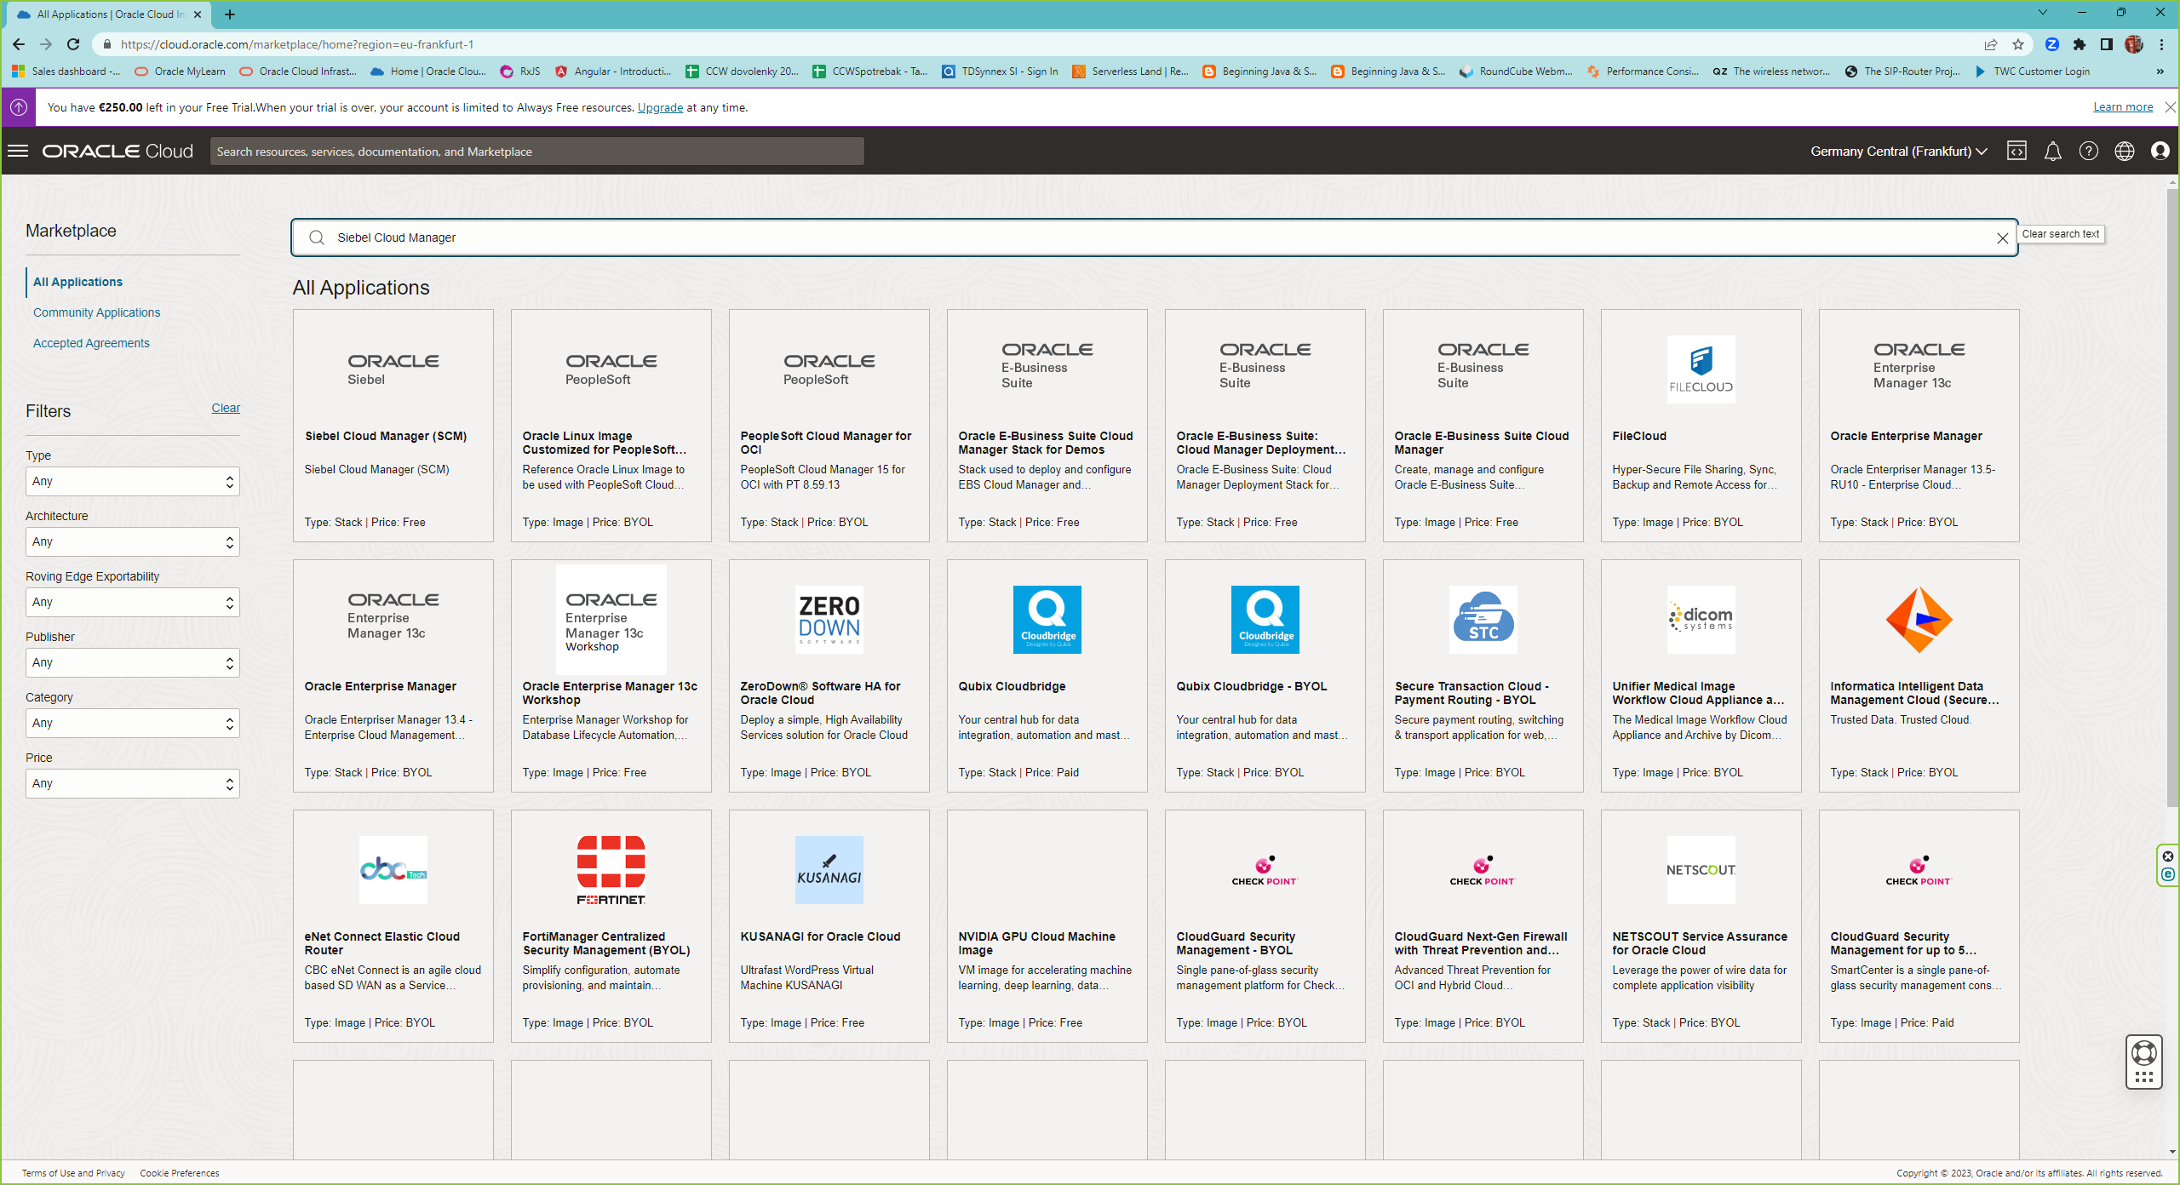Open the Fortinet FortiManager listing logo
The width and height of the screenshot is (2180, 1185).
(611, 869)
